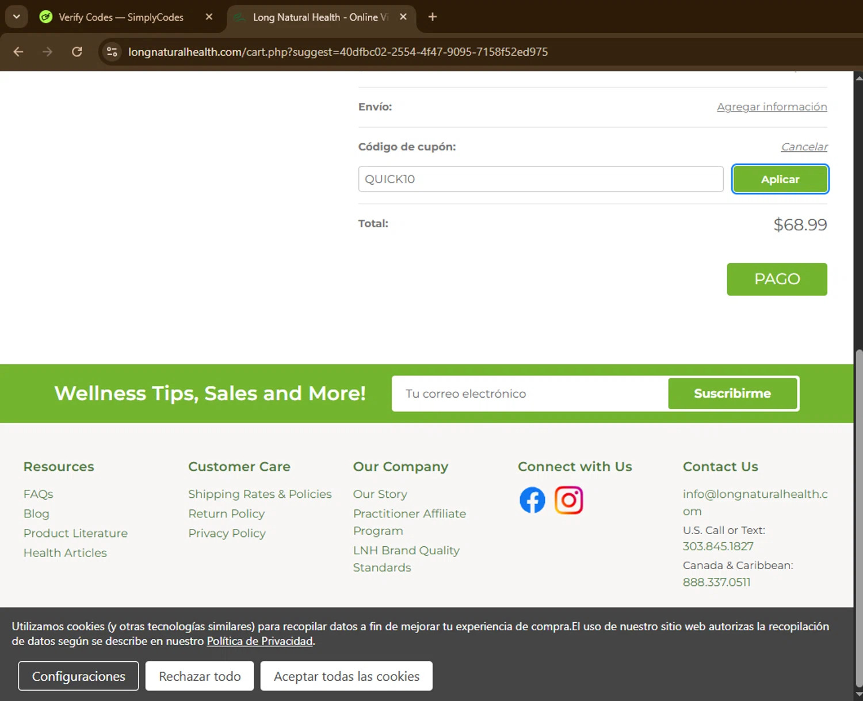Close the Long Natural Health tab
The height and width of the screenshot is (701, 863).
[x=403, y=17]
